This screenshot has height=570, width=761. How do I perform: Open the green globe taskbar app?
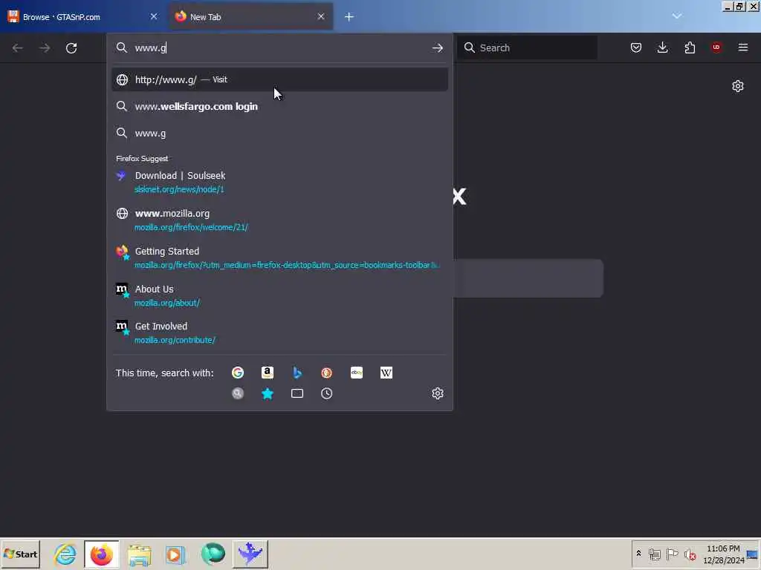coord(213,554)
